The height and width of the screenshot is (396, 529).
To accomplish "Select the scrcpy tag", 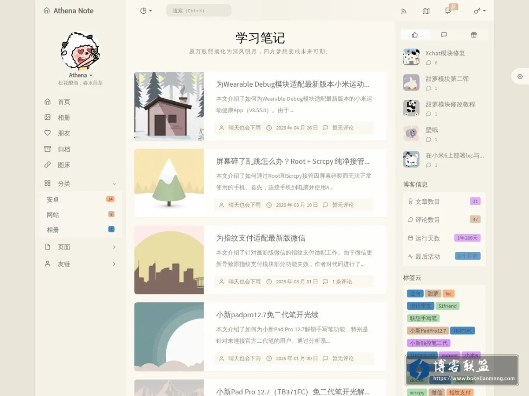I will [x=417, y=392].
